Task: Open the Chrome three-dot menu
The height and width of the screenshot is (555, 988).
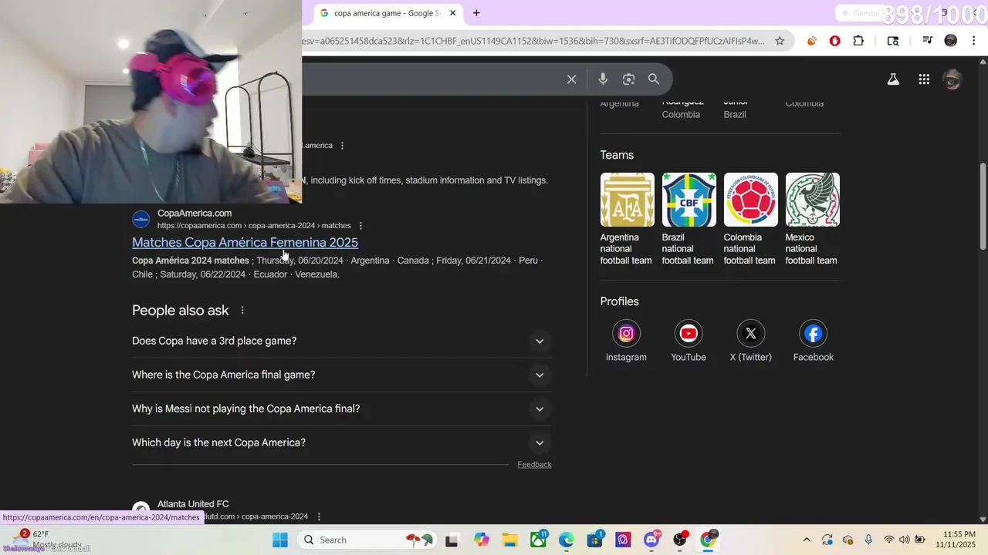Action: [974, 41]
